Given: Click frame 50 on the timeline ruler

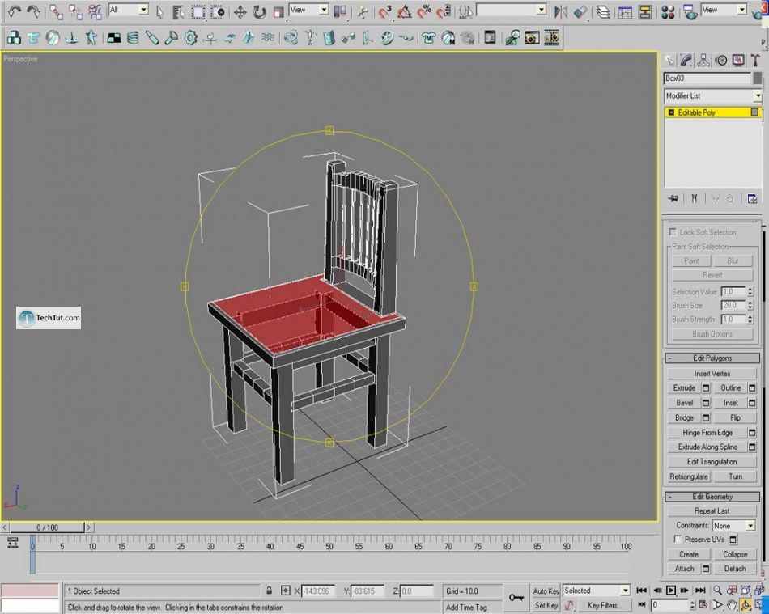Looking at the screenshot, I should (329, 546).
